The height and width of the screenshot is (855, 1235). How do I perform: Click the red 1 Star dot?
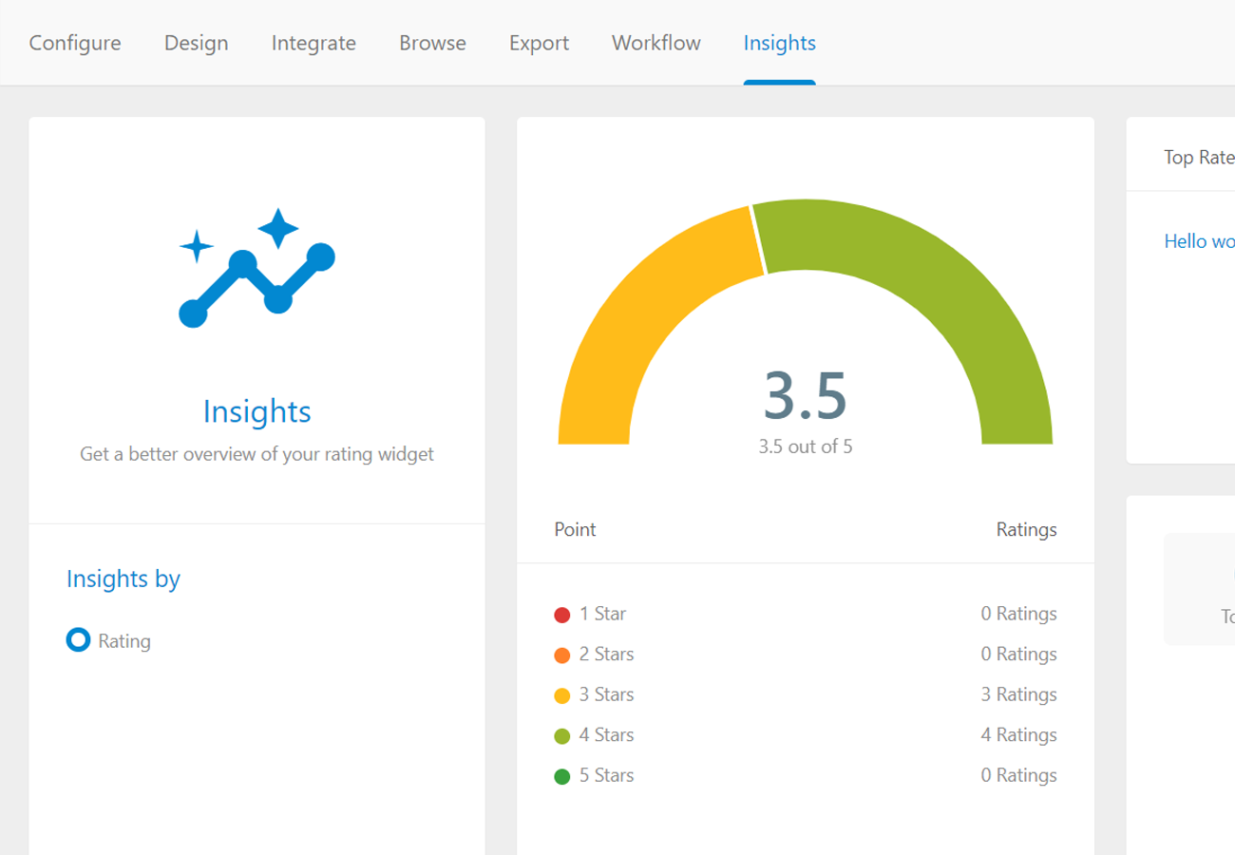tap(561, 615)
